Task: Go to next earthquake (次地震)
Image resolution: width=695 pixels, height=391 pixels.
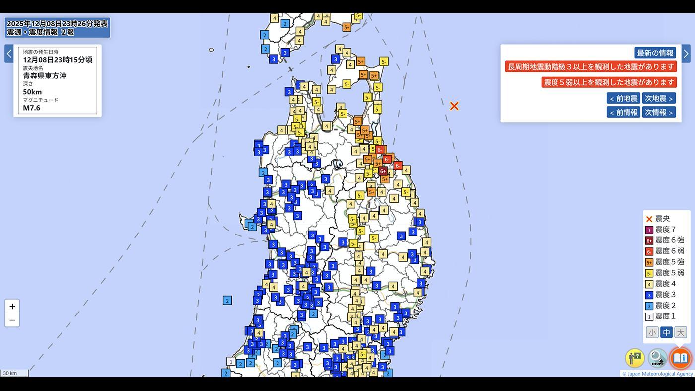Action: tap(659, 98)
